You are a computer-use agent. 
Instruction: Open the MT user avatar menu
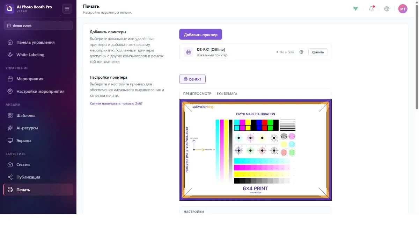[403, 9]
